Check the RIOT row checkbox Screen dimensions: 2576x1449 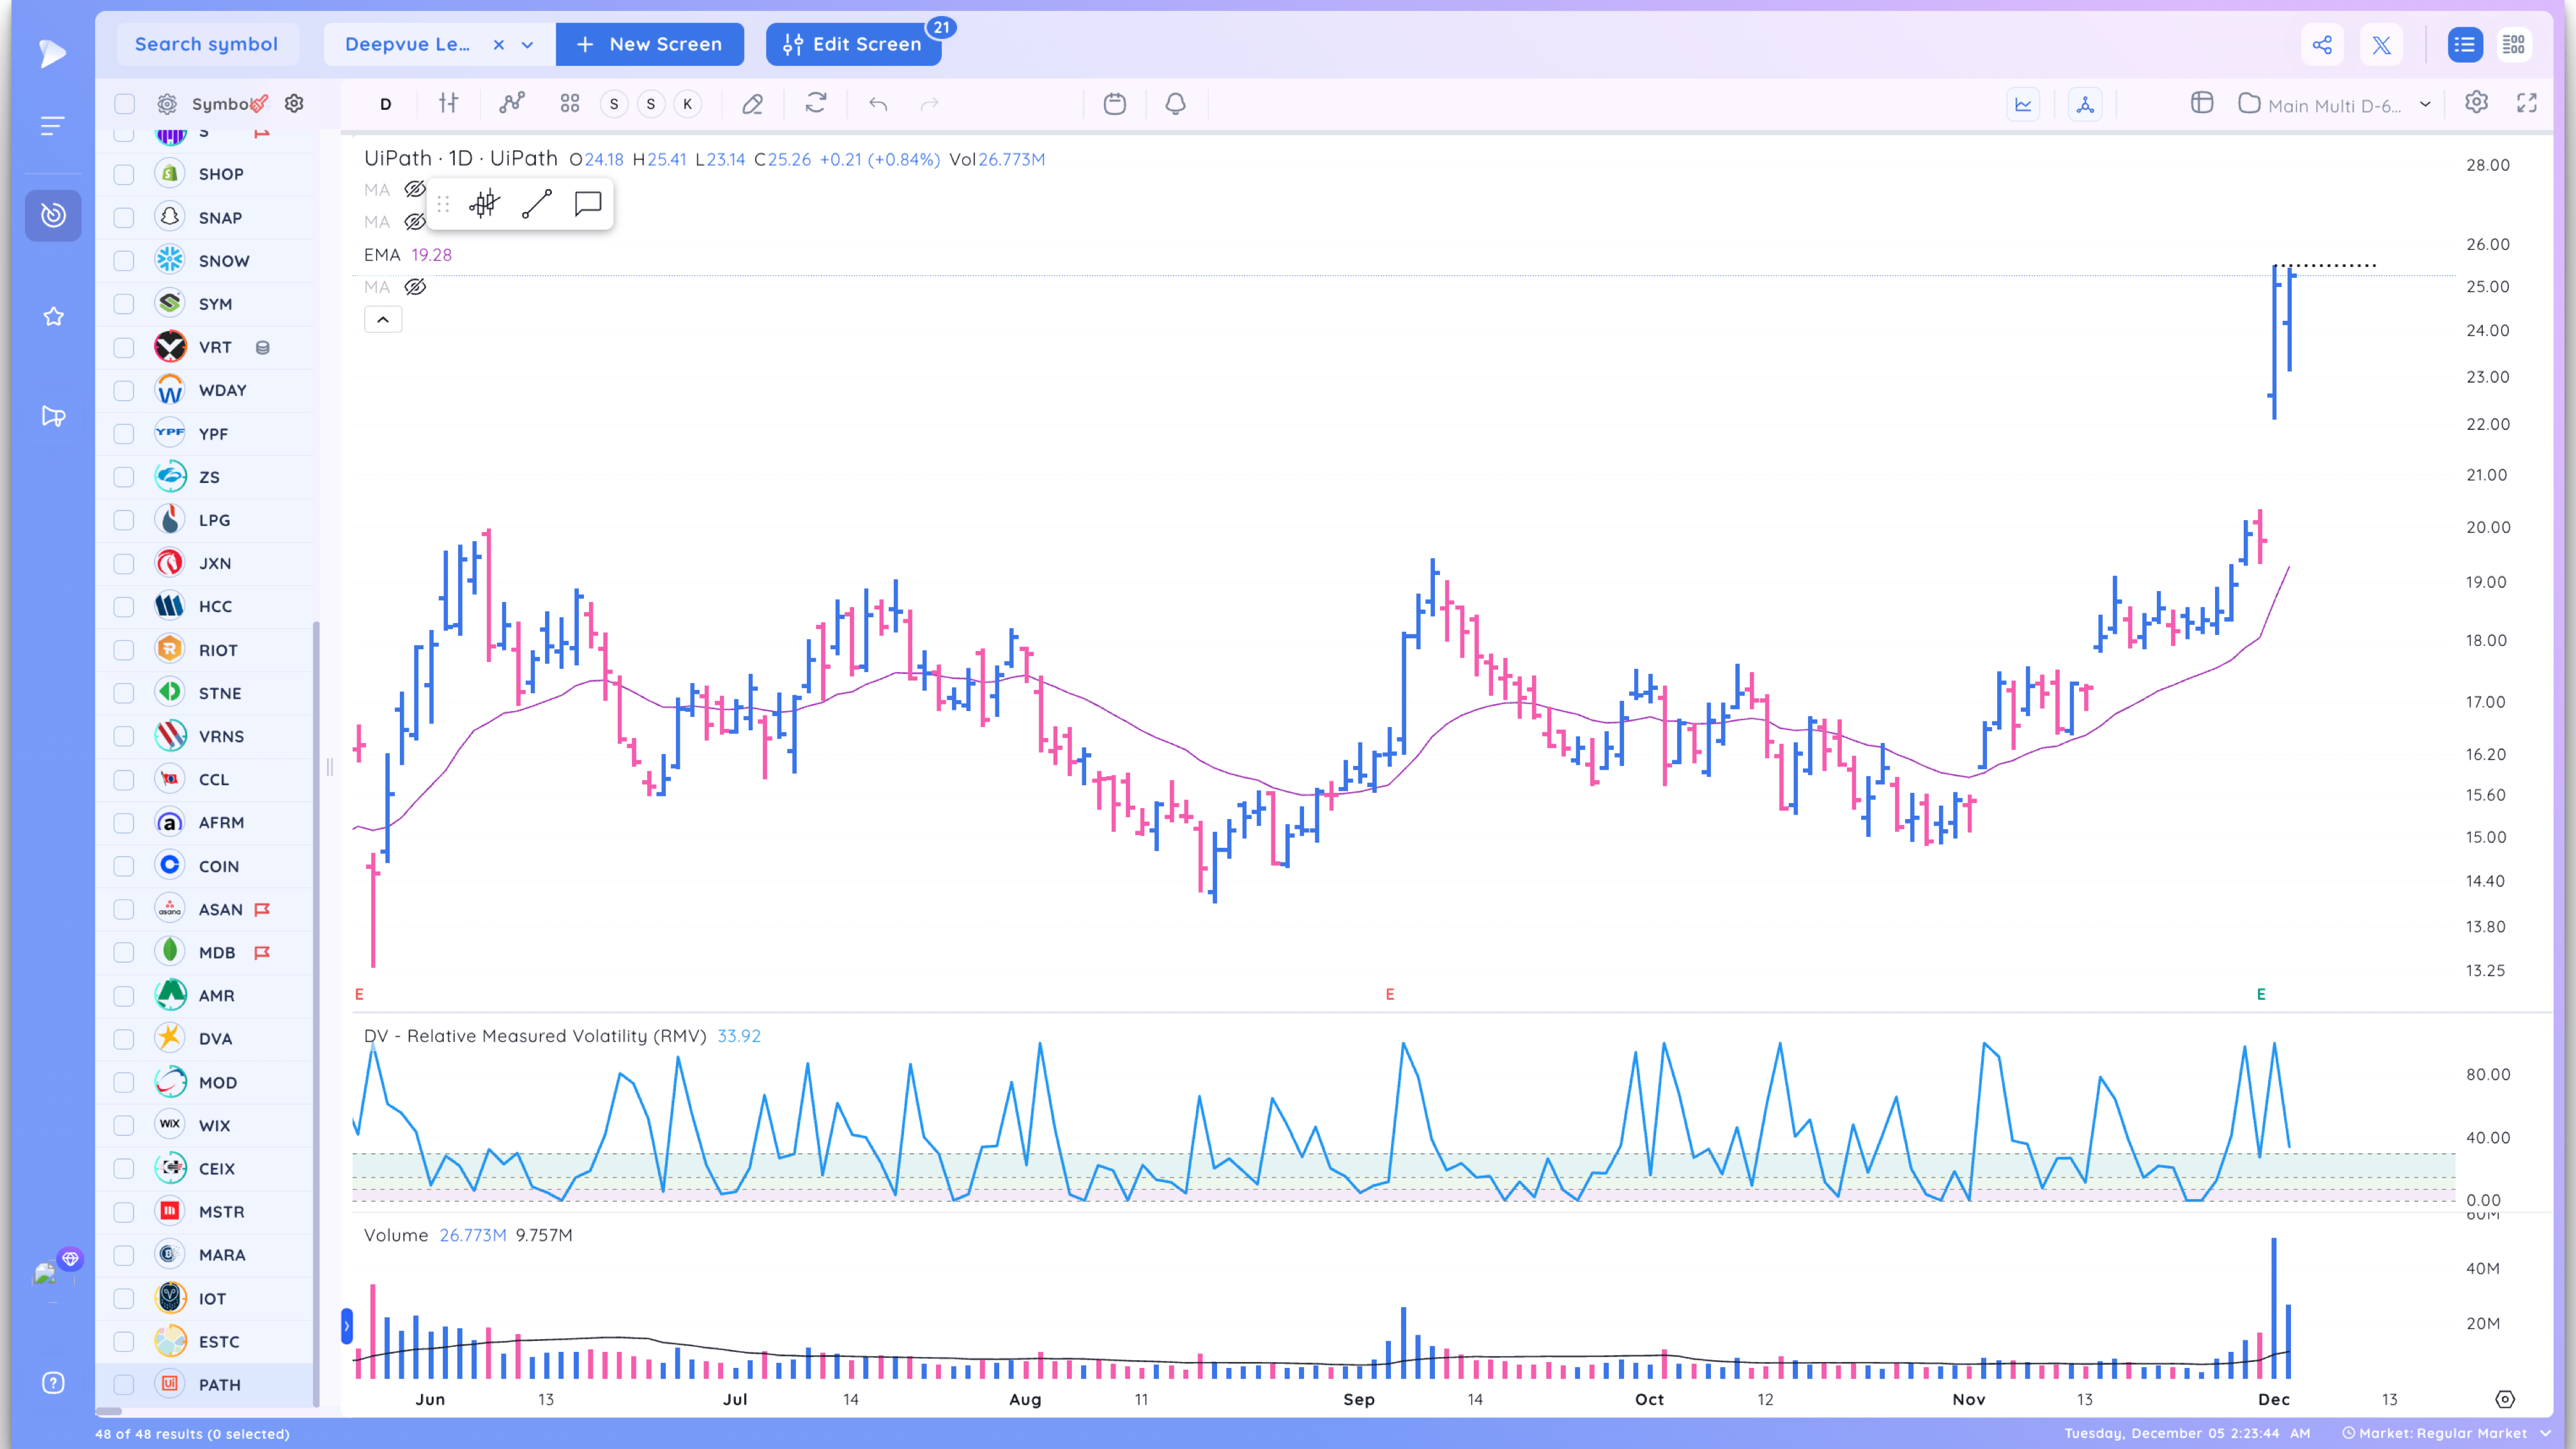(x=124, y=650)
